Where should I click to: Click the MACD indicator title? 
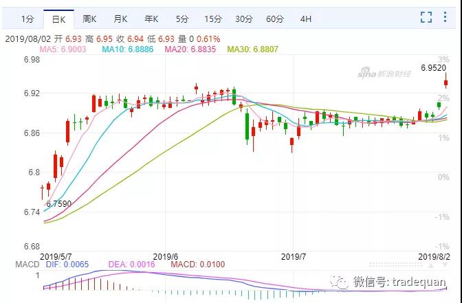[27, 265]
